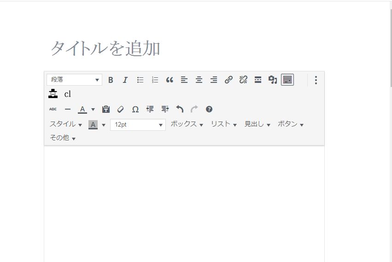Click inside the editor content area
The width and height of the screenshot is (392, 262).
184,204
